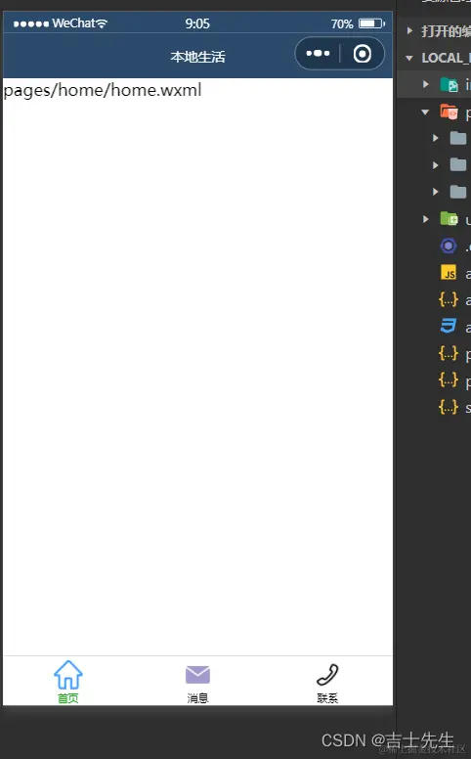Image resolution: width=471 pixels, height=759 pixels.
Task: Open the 联系 phone tab
Action: point(327,683)
